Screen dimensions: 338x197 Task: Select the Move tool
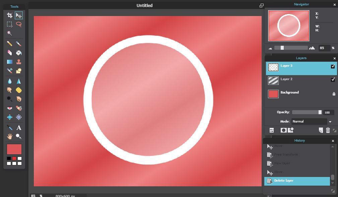[x=19, y=15]
